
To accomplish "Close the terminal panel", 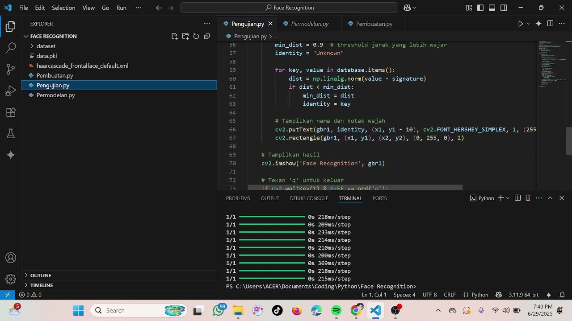I will [x=562, y=198].
